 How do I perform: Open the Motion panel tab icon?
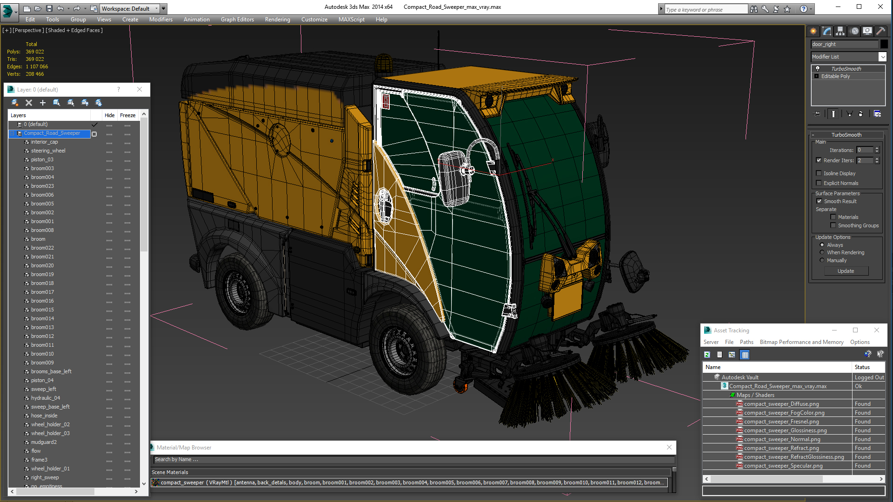click(x=854, y=31)
